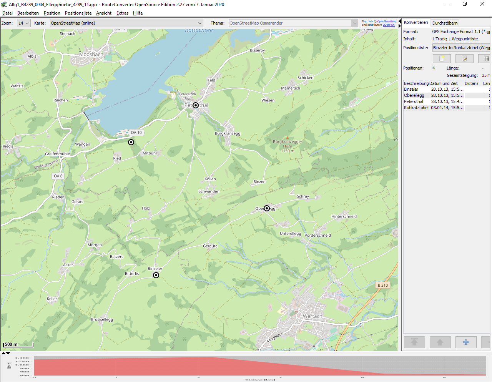Collapse map with left splitter arrow
The width and height of the screenshot is (492, 382).
(x=400, y=21)
